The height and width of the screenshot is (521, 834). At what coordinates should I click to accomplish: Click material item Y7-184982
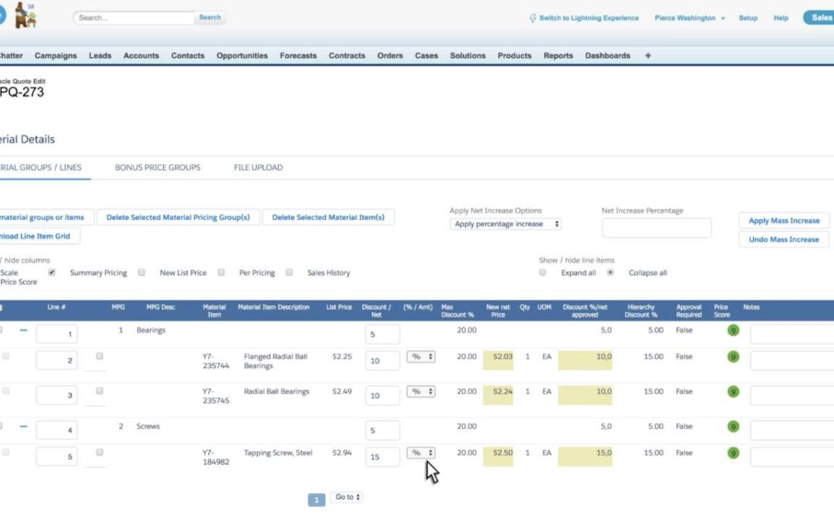pos(216,457)
